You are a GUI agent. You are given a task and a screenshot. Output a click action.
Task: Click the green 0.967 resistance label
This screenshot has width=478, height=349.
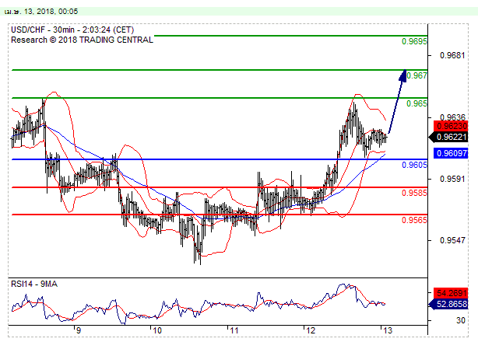[416, 75]
